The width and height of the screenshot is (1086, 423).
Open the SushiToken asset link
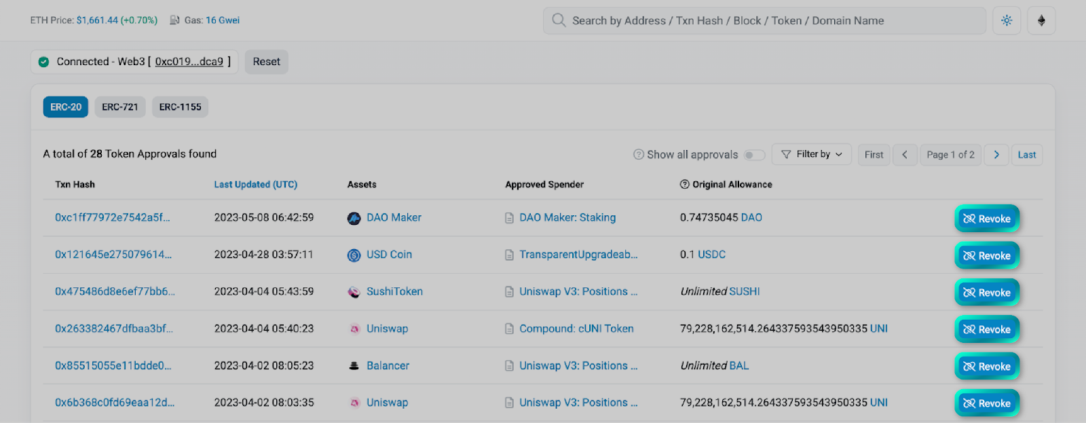pos(394,291)
